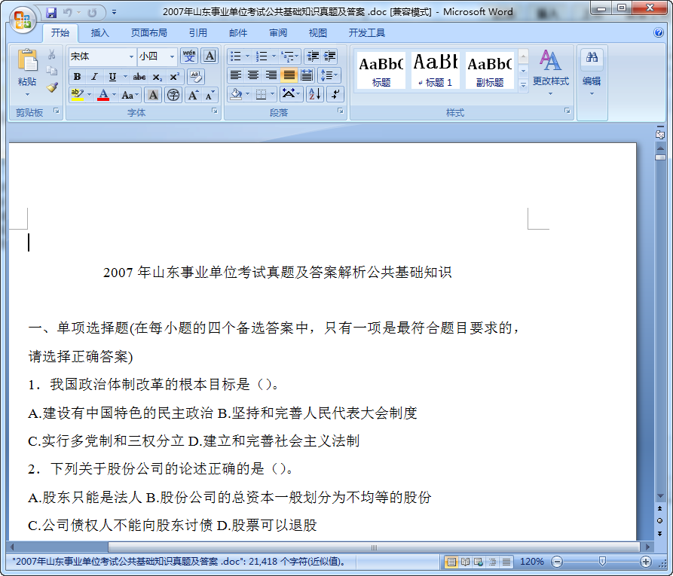Open the 审阅 ribbon tab
The image size is (673, 576).
pos(277,32)
